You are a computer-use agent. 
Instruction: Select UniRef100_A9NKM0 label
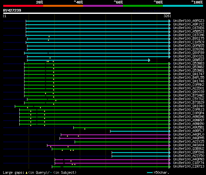pyautogui.click(x=189, y=124)
